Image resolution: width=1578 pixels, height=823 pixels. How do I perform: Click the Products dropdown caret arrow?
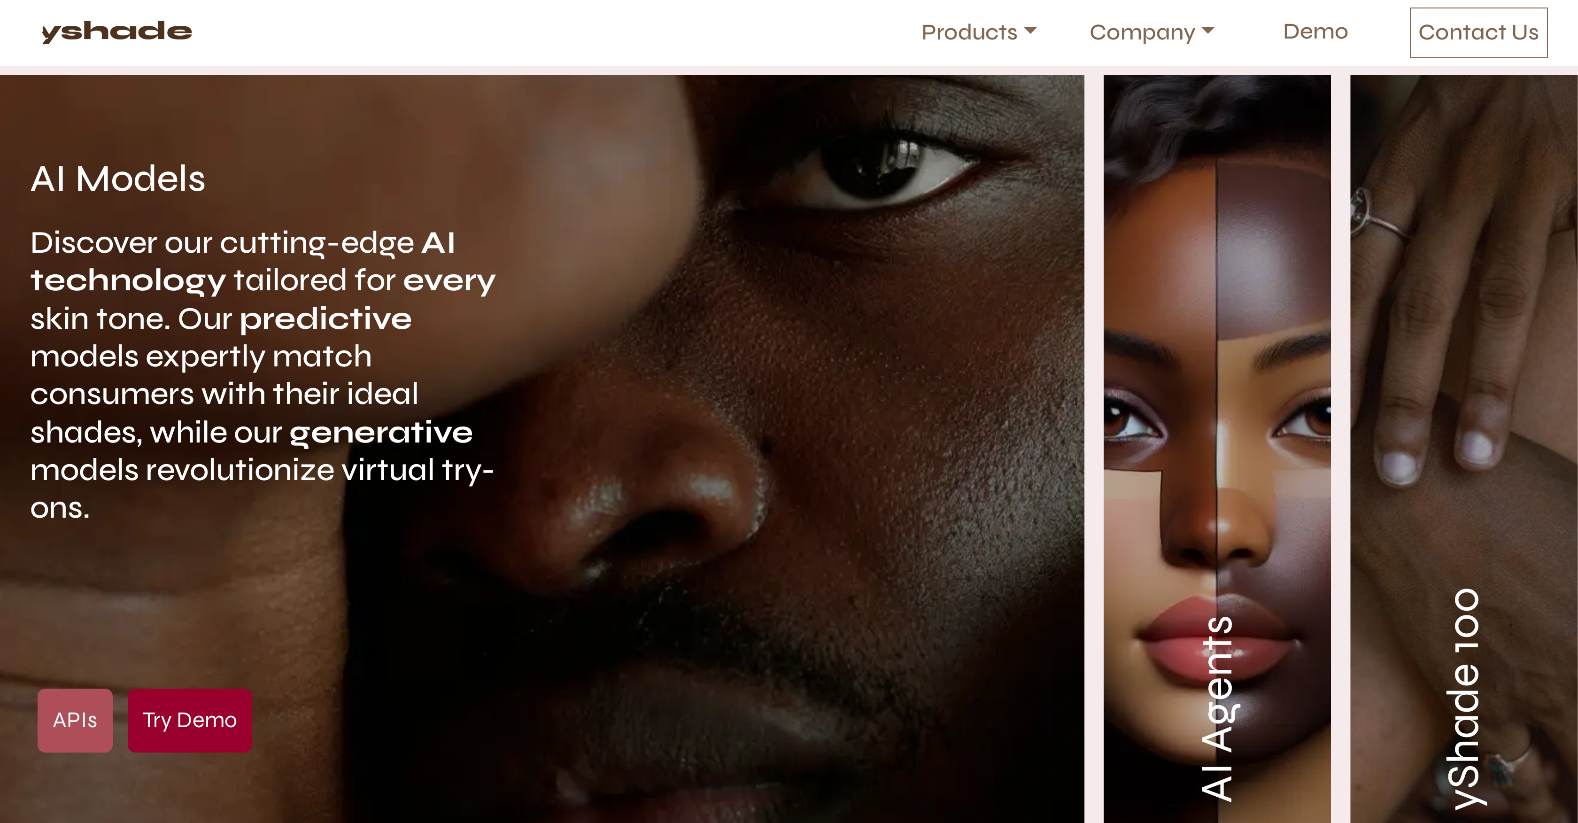pyautogui.click(x=1030, y=30)
